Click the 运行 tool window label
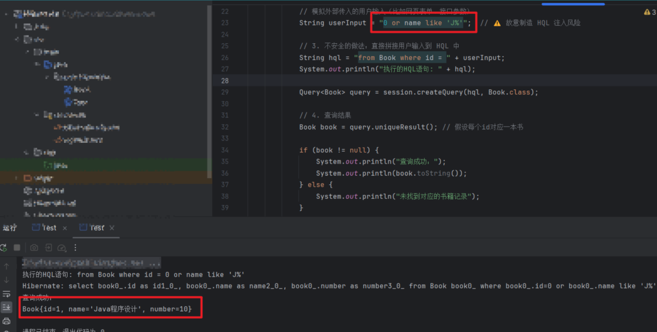Image resolution: width=657 pixels, height=332 pixels. (x=10, y=228)
